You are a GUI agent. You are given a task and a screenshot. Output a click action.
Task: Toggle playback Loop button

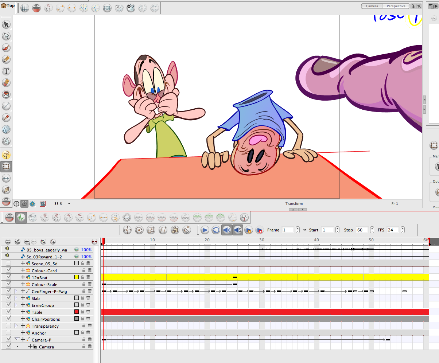point(216,230)
